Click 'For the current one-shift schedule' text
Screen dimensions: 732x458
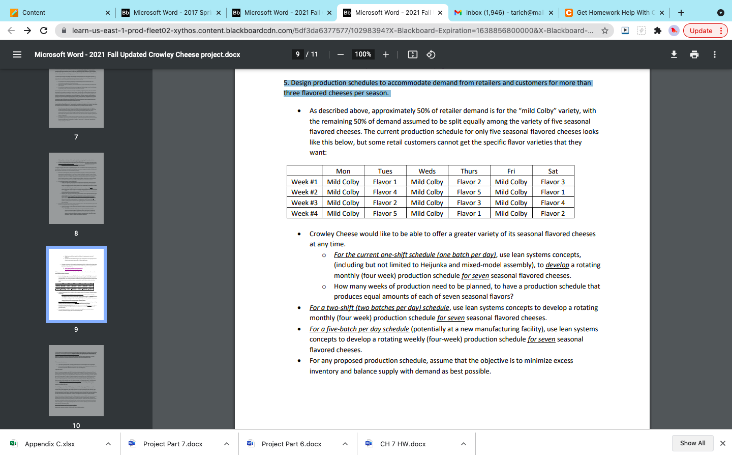tap(415, 254)
